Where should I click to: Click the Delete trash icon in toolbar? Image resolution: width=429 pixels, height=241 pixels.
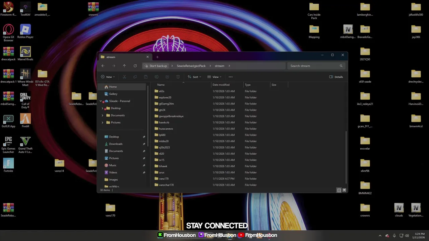(178, 77)
